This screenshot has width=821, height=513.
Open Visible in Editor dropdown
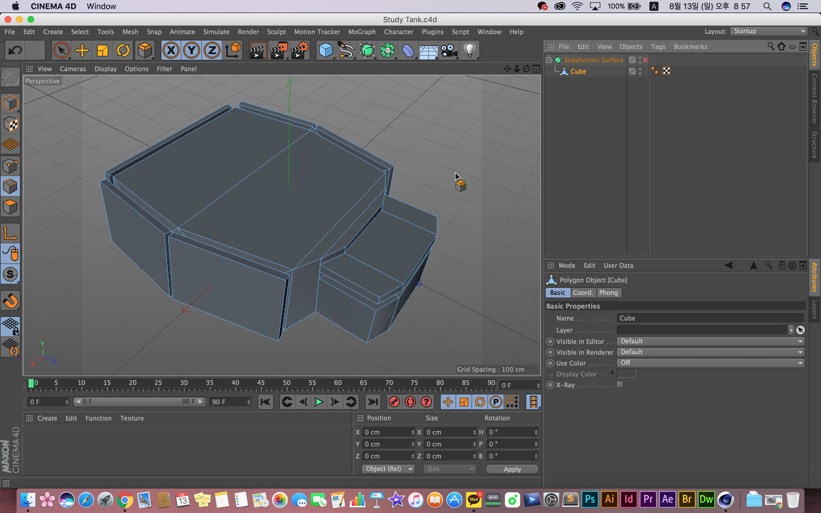click(x=711, y=341)
